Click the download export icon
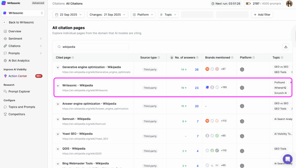 (286, 47)
